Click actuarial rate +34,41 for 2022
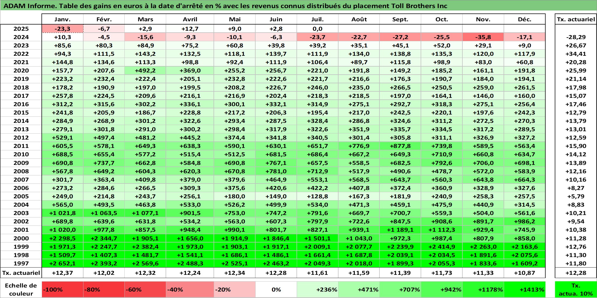The width and height of the screenshot is (597, 298). (576, 54)
